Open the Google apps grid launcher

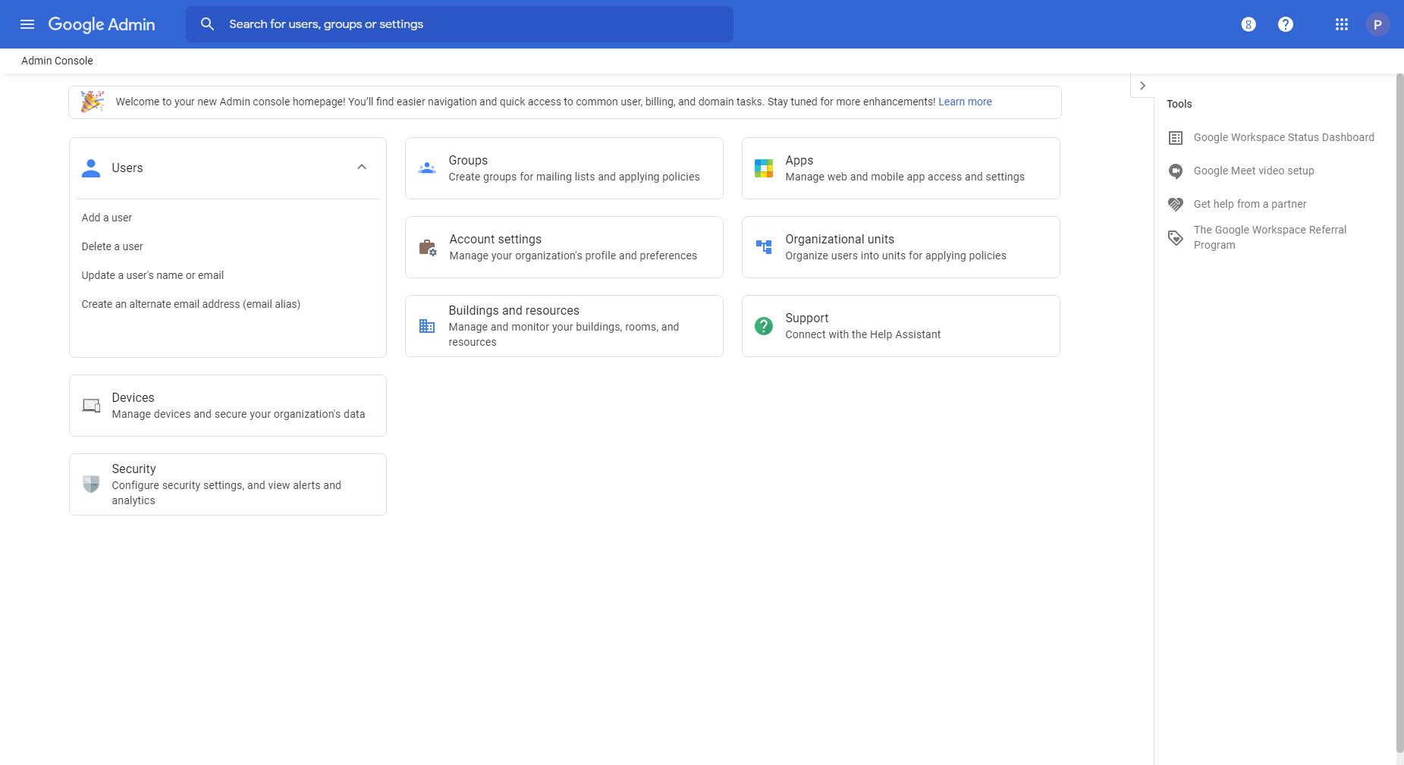(x=1342, y=24)
